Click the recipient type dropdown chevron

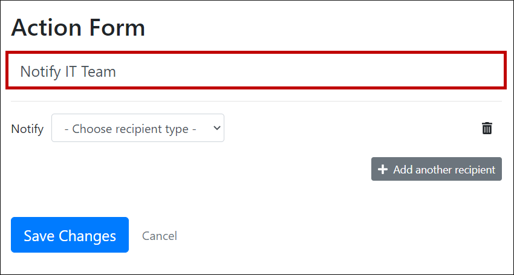point(217,128)
